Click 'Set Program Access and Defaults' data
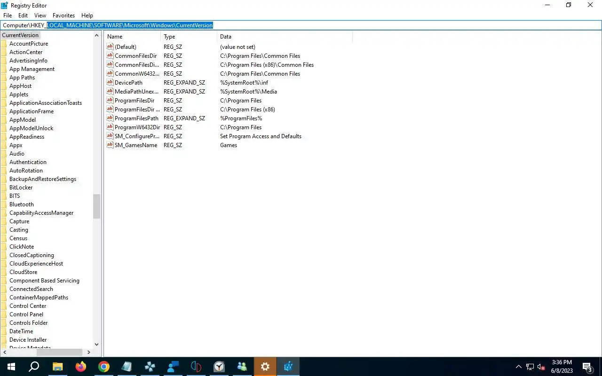Viewport: 602px width, 376px height. tap(261, 136)
